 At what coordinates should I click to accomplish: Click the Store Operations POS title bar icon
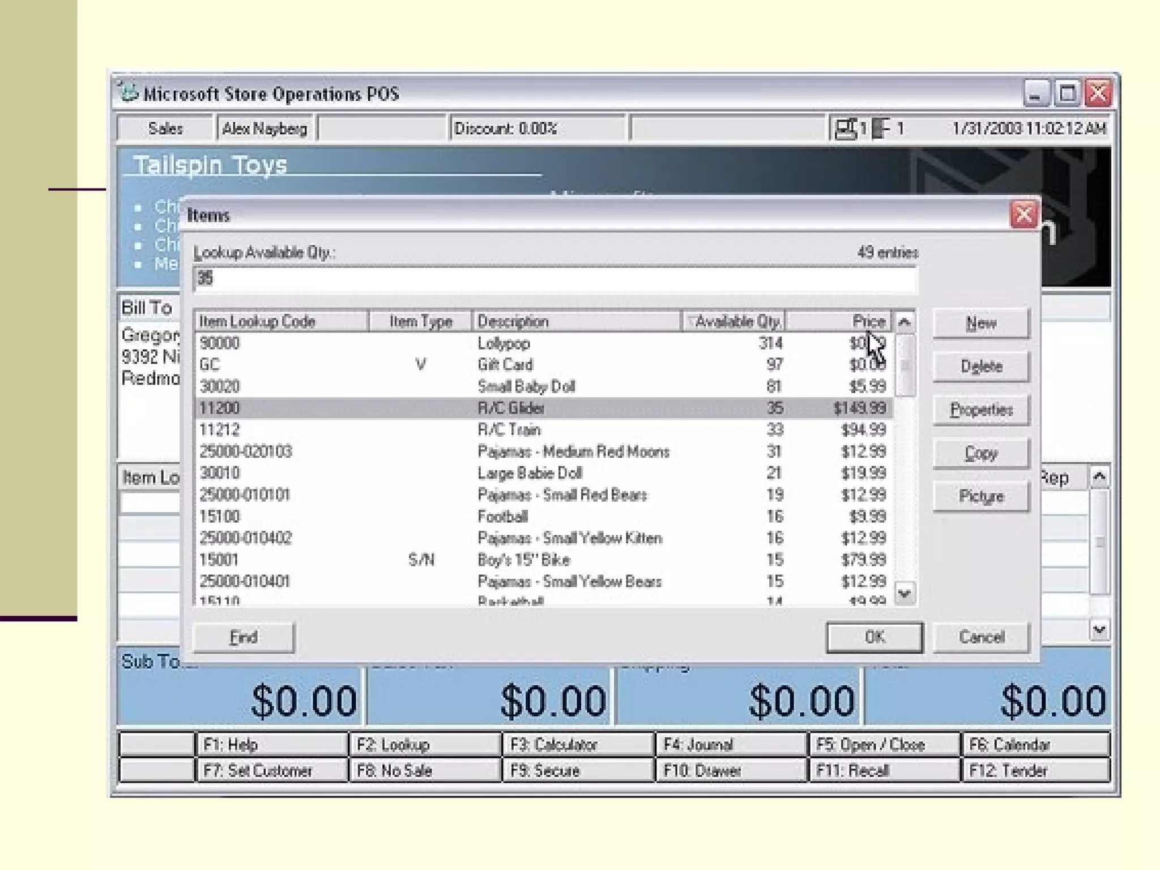click(x=129, y=92)
